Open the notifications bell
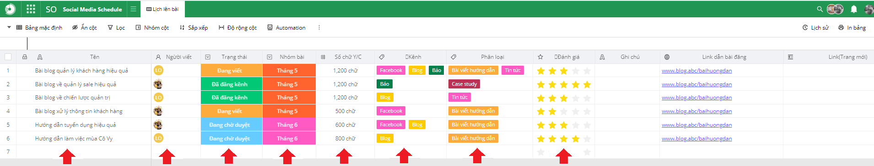 [853, 9]
